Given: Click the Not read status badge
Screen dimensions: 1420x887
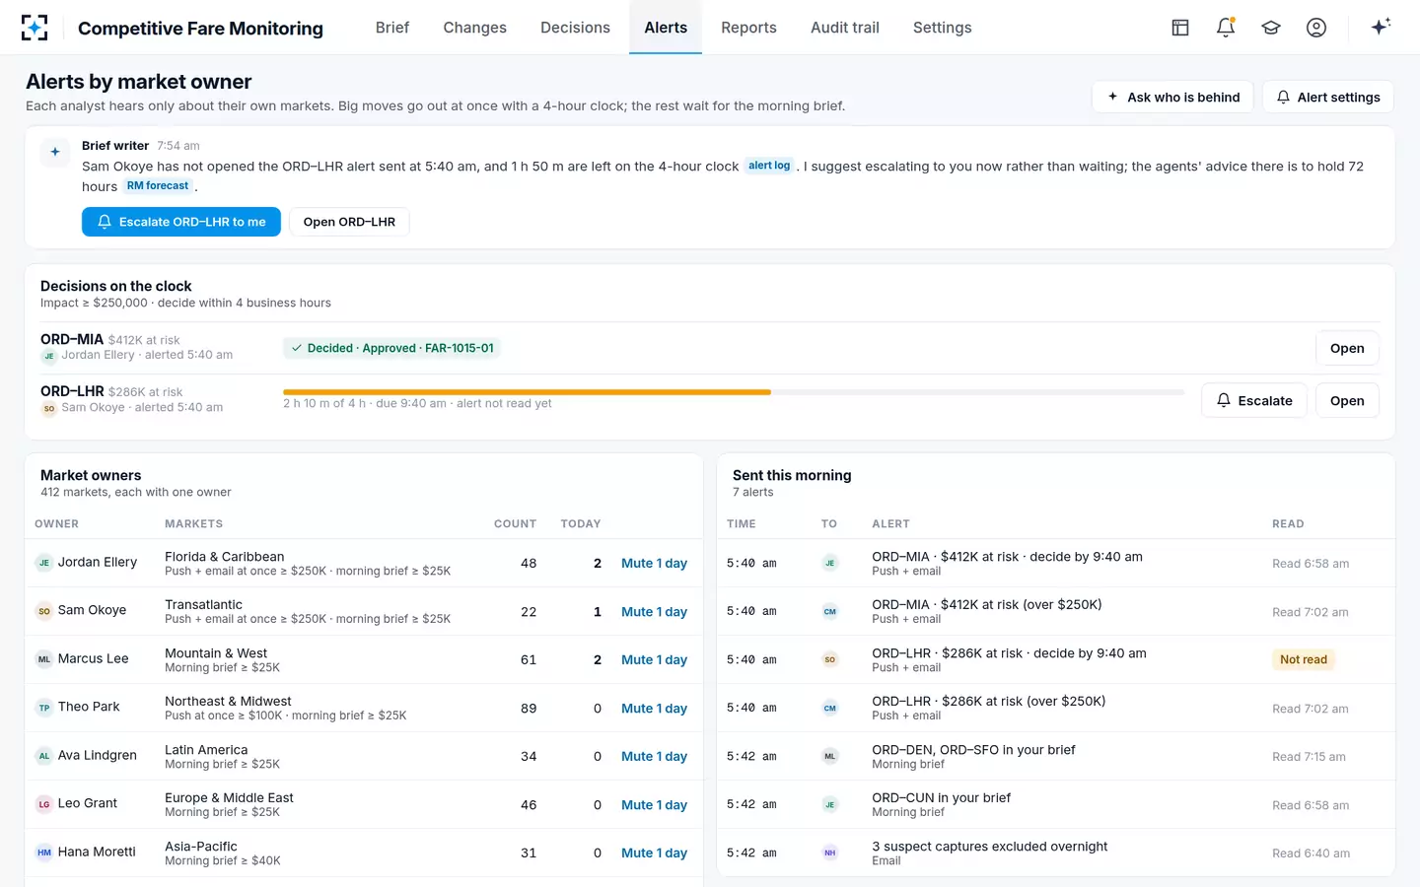Looking at the screenshot, I should click(1304, 659).
